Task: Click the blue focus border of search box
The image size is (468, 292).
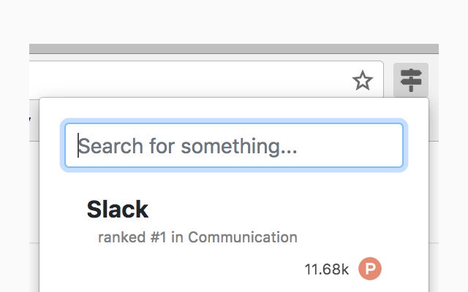Action: click(x=234, y=121)
